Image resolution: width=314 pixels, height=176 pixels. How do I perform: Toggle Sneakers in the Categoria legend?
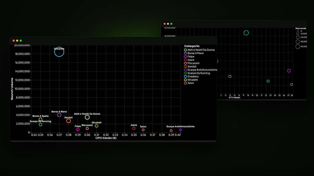coord(191,76)
